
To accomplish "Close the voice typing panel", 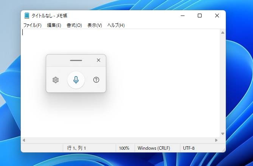I will click(99, 60).
